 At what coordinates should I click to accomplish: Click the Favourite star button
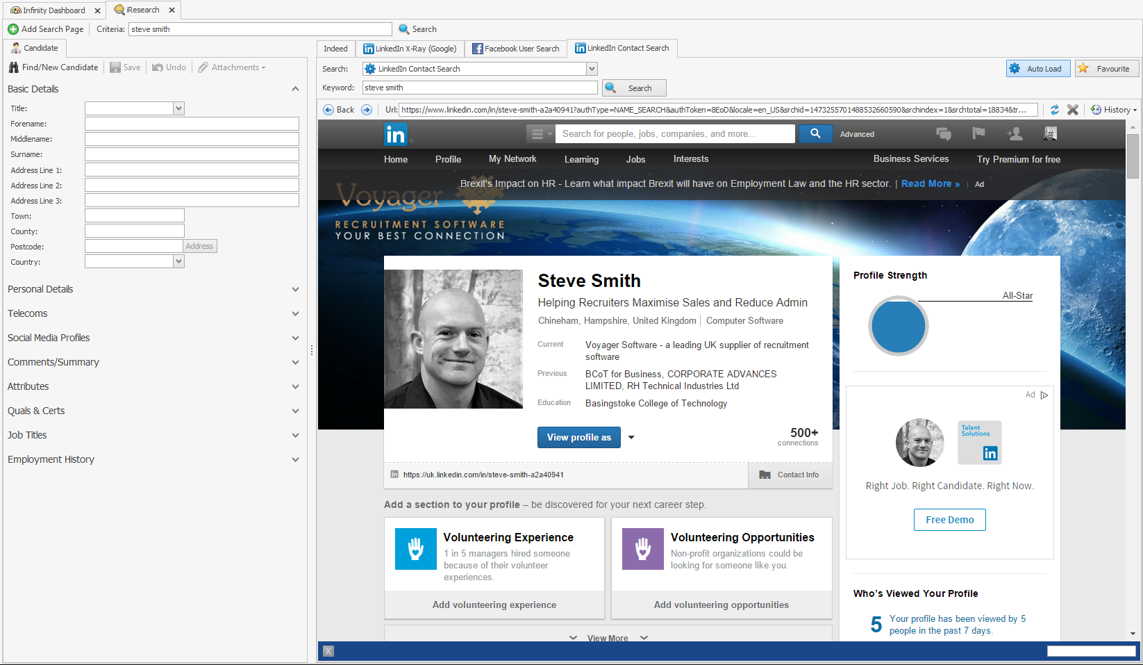[x=1107, y=68]
